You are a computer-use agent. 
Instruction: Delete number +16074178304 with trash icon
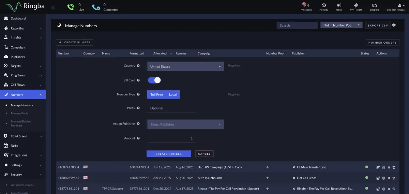click(383, 167)
